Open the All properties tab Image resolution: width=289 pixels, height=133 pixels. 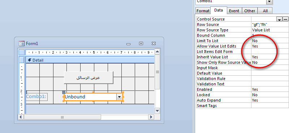coord(265,11)
